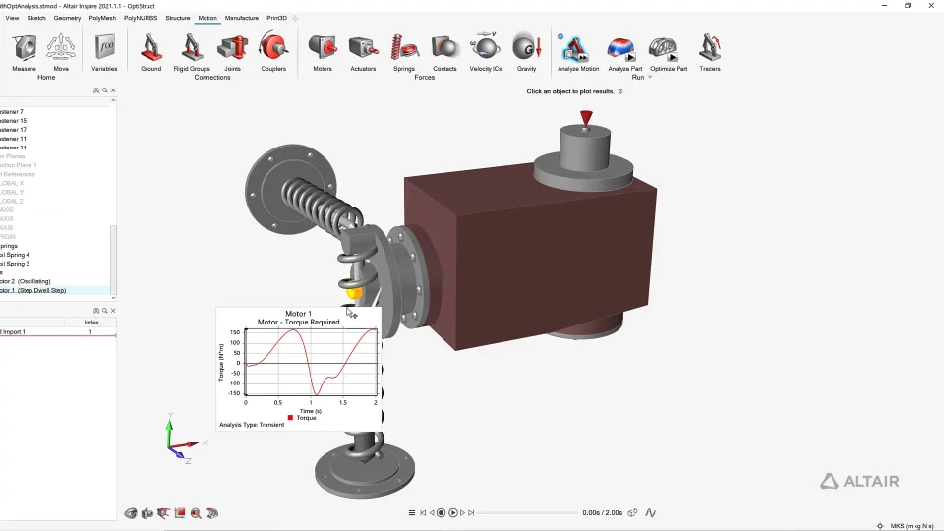Screen dimensions: 944x531
Task: Jump to first animation frame
Action: (x=423, y=513)
